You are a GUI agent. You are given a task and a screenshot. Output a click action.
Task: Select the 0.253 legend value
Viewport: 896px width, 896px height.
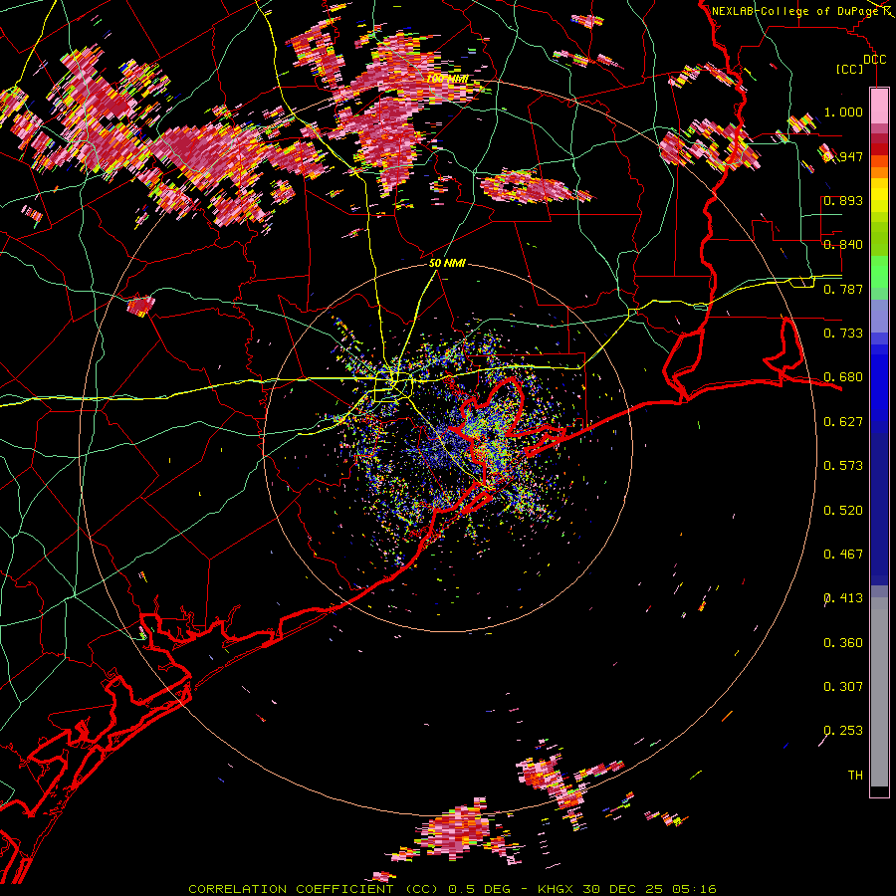[x=843, y=731]
